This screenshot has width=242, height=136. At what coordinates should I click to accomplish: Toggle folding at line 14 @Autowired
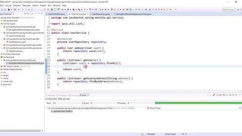(x=50, y=39)
